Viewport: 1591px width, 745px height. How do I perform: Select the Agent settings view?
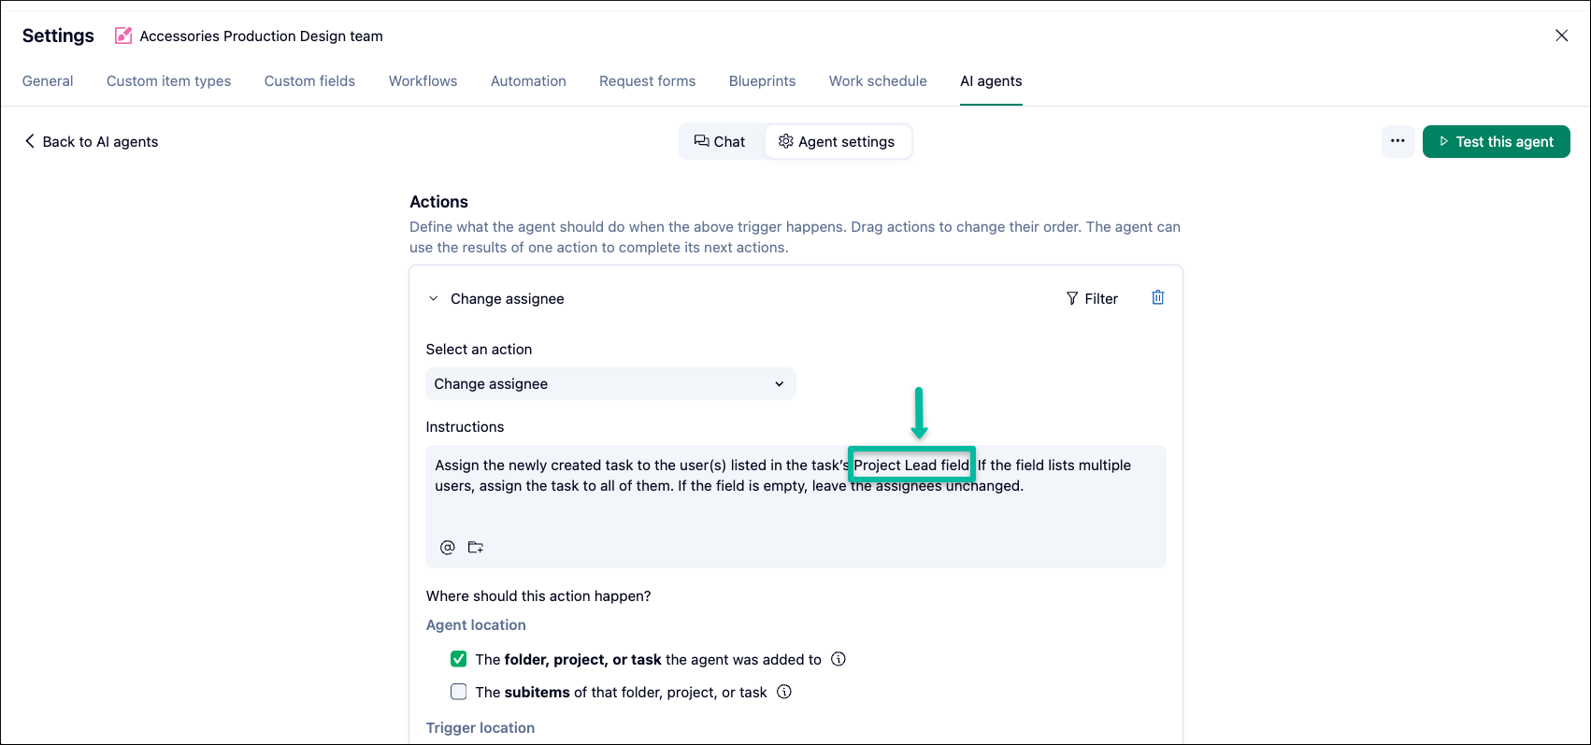pyautogui.click(x=837, y=141)
